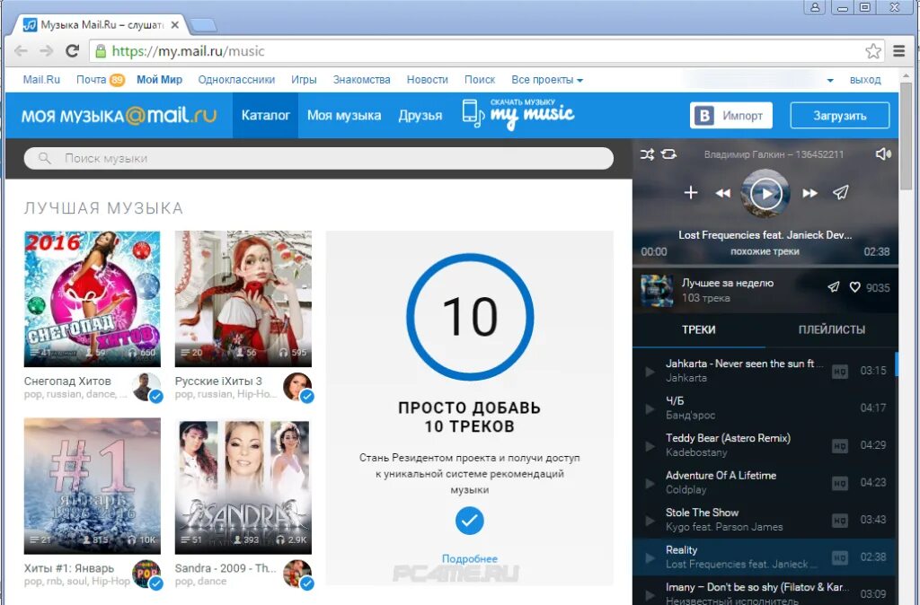Click HQ badge on Adventure Of A Lifetime
This screenshot has height=605, width=920.
[x=840, y=483]
